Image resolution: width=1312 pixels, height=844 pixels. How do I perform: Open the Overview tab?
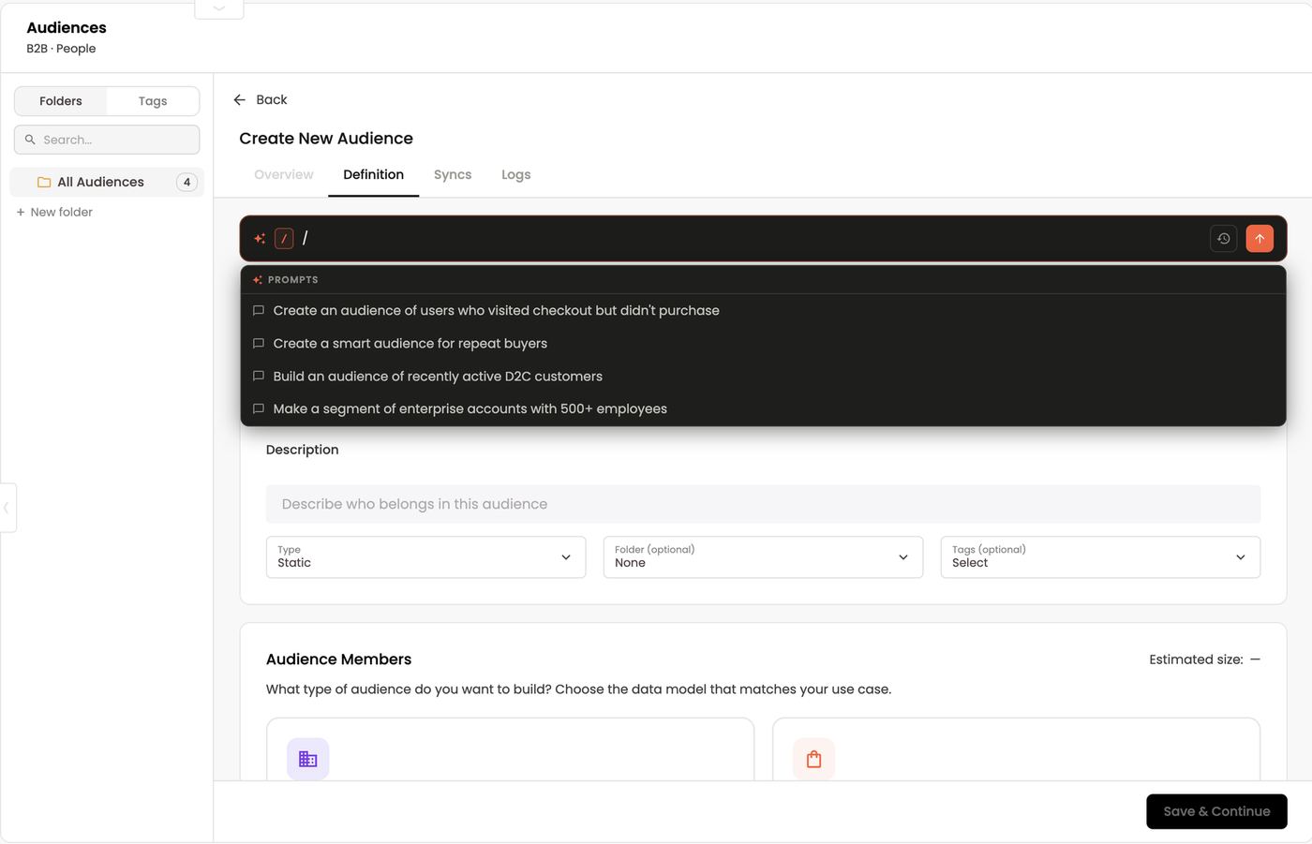click(x=284, y=174)
